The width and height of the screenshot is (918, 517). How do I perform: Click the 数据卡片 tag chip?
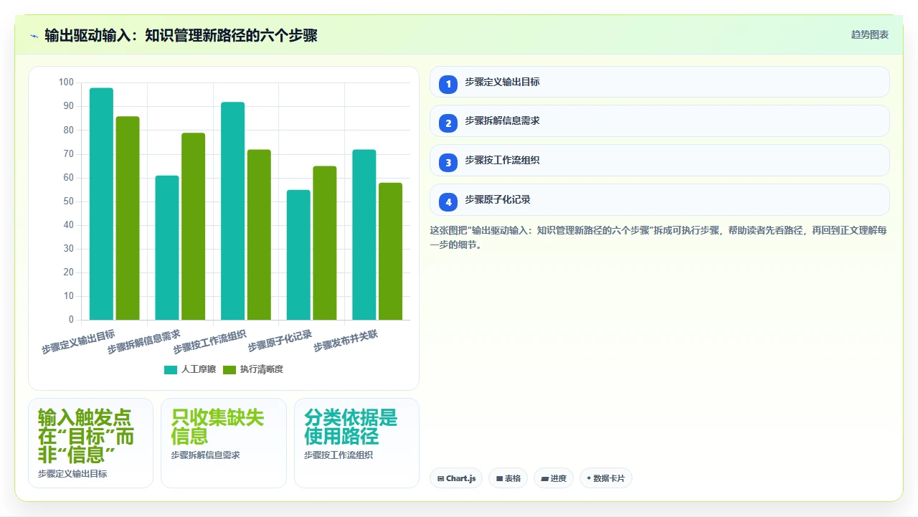[605, 478]
